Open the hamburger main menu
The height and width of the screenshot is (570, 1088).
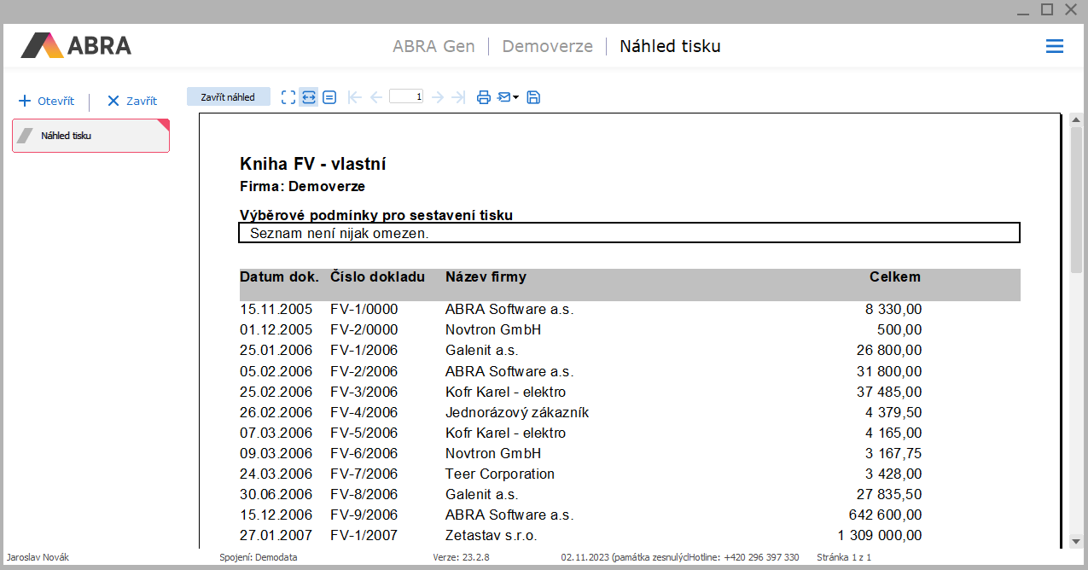coord(1055,46)
